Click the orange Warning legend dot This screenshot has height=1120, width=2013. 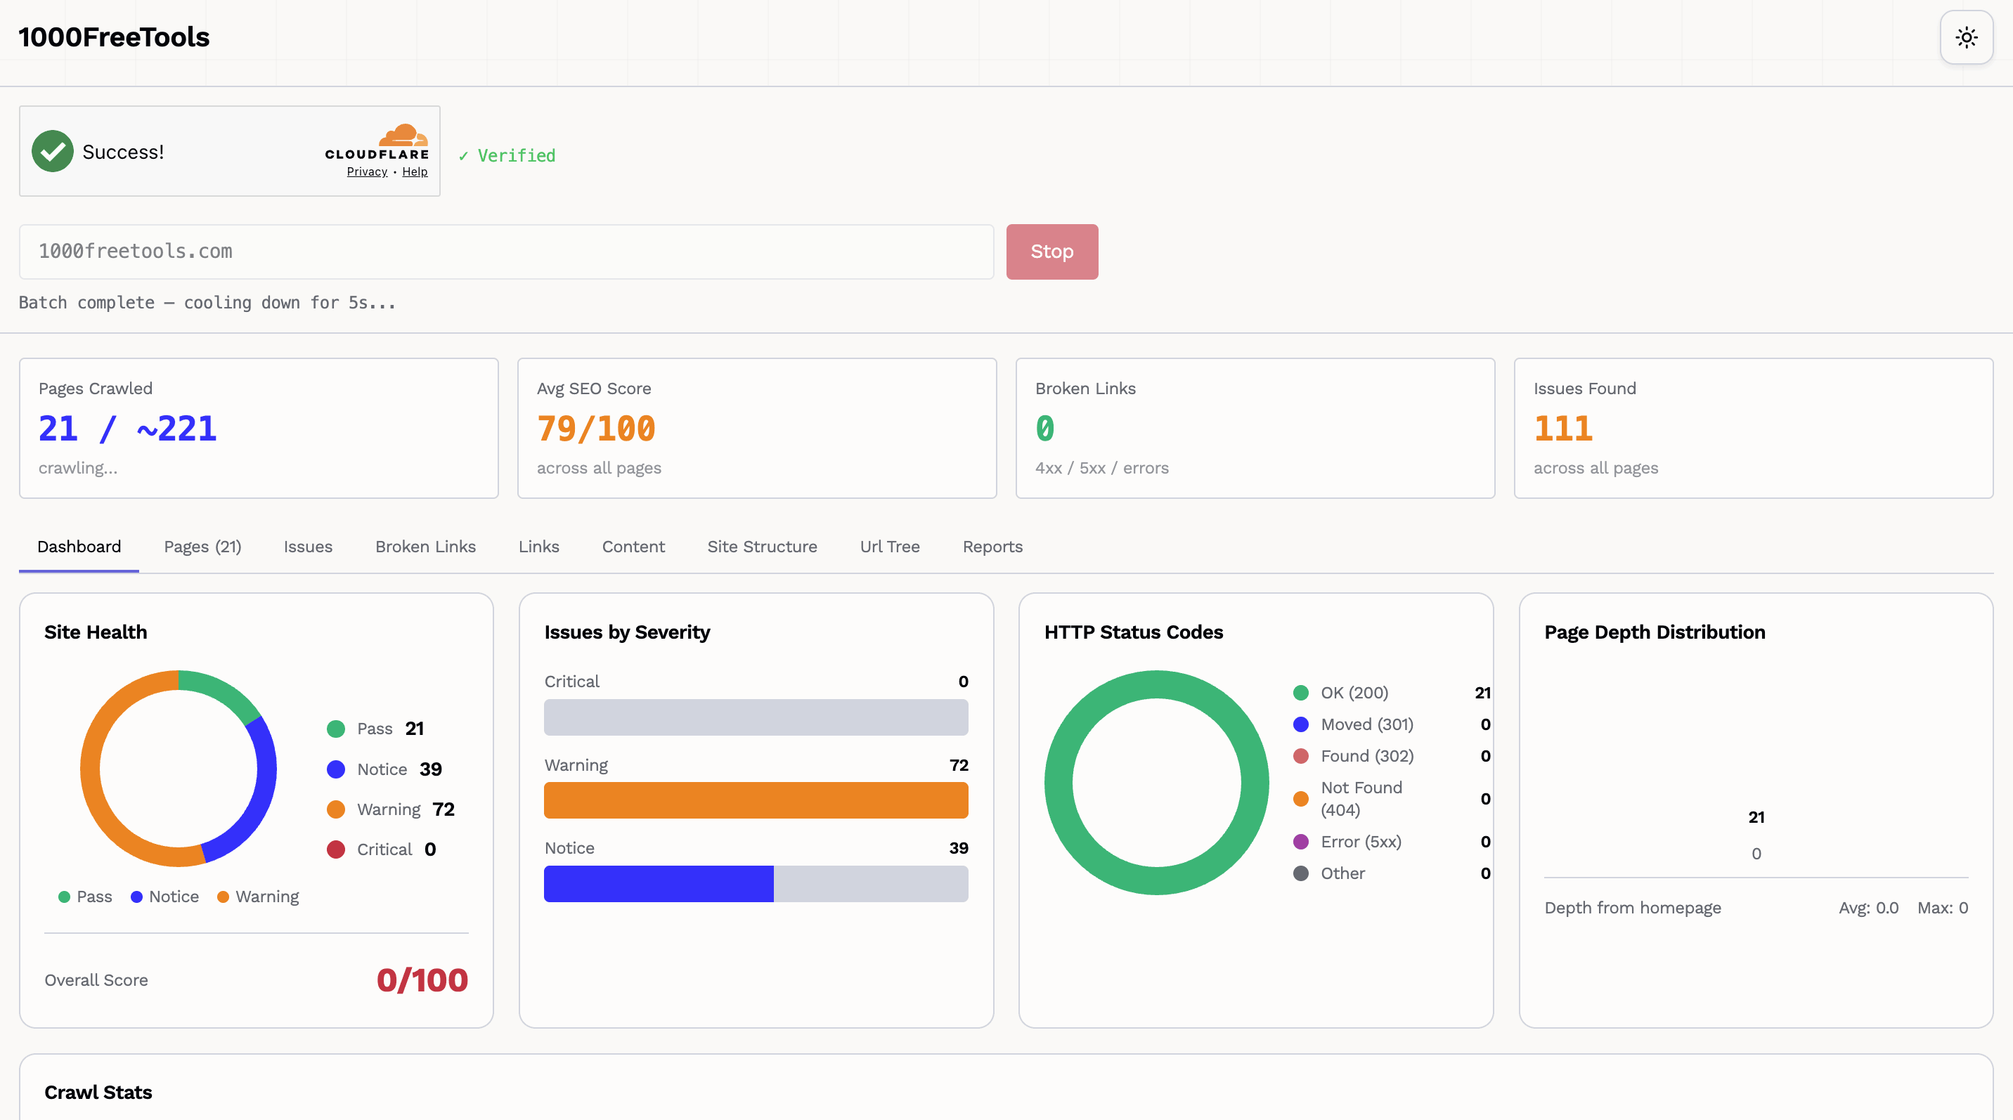[x=336, y=809]
